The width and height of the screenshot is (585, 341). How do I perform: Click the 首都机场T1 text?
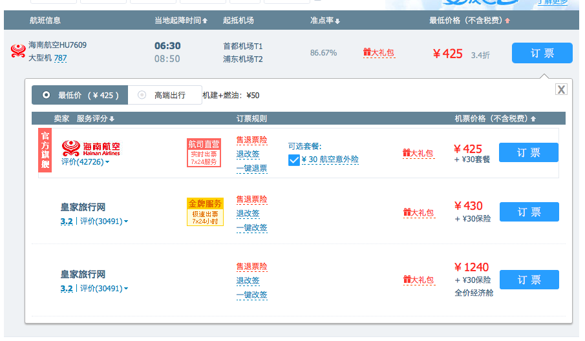pyautogui.click(x=243, y=46)
